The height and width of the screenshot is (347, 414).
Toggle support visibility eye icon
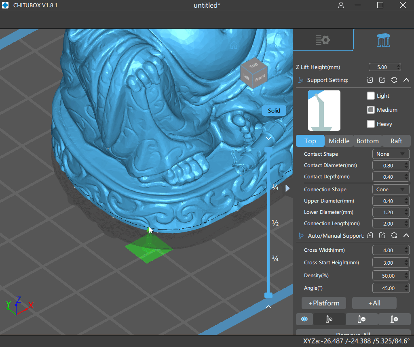(x=304, y=319)
